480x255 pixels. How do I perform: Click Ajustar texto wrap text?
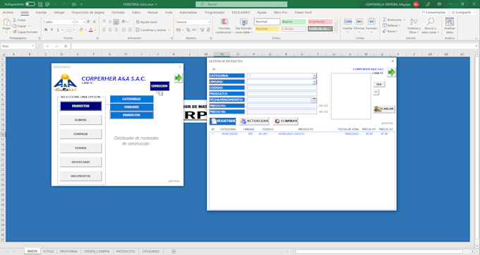tap(147, 22)
